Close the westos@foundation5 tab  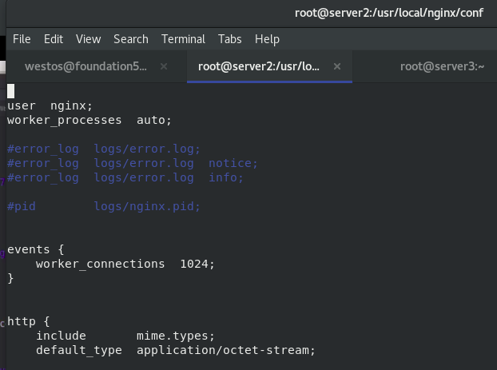point(164,66)
